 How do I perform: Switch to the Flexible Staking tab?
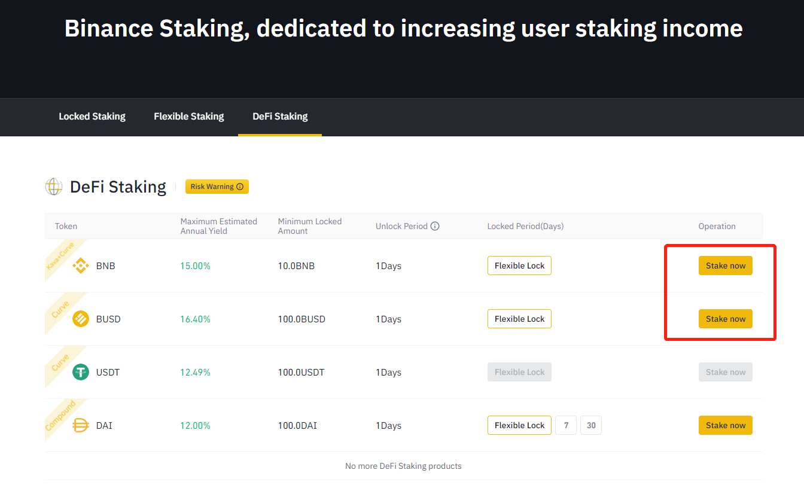coord(188,117)
